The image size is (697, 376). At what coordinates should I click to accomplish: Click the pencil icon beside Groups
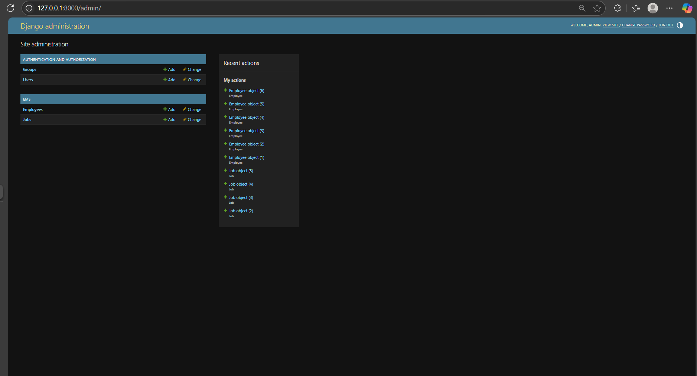(x=185, y=69)
